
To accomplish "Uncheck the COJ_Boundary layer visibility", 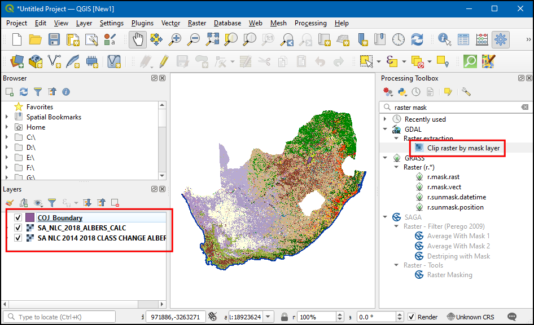I will (18, 218).
